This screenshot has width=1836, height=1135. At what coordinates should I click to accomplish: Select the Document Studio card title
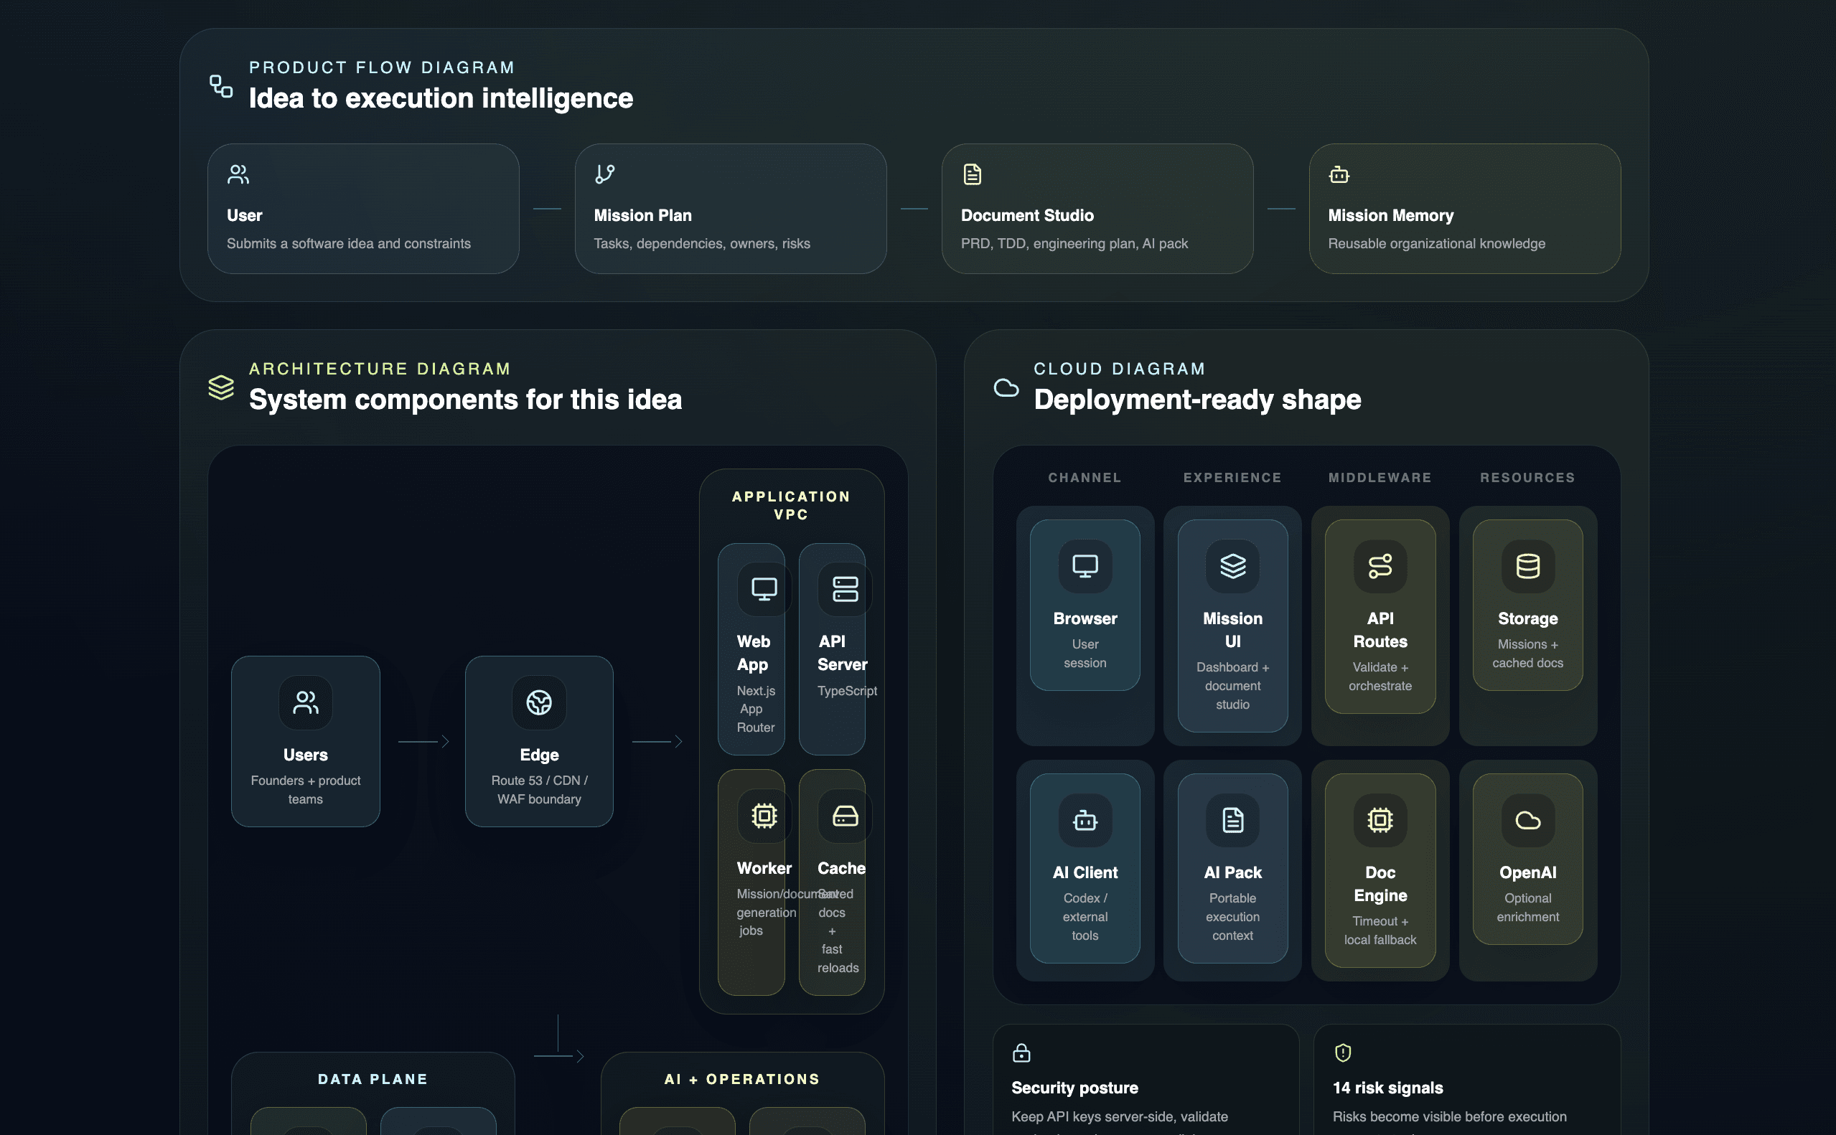[1027, 215]
